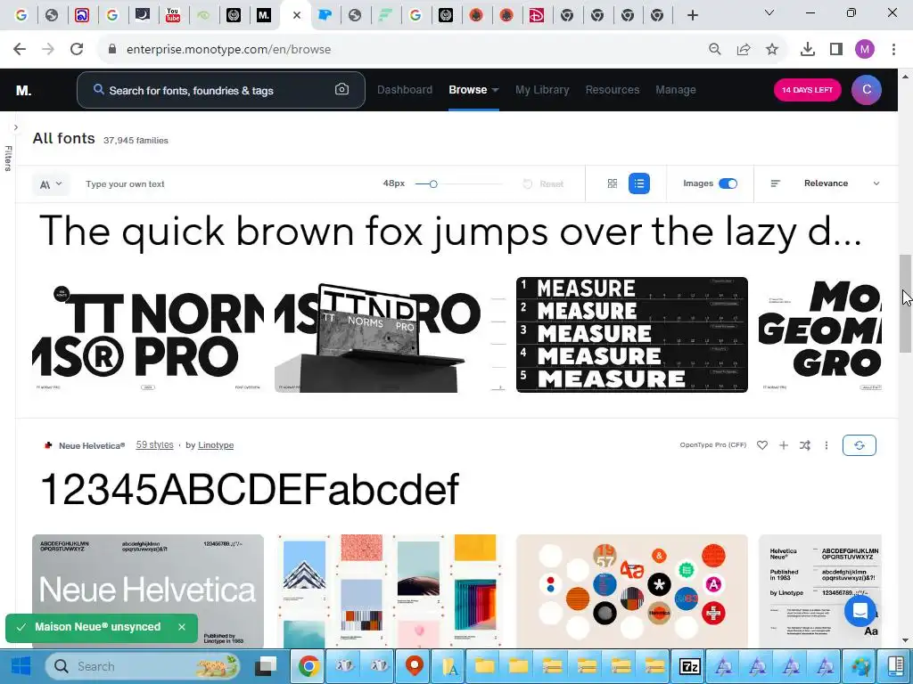This screenshot has width=913, height=684.
Task: Open the sample text style dropdown
Action: pyautogui.click(x=51, y=184)
